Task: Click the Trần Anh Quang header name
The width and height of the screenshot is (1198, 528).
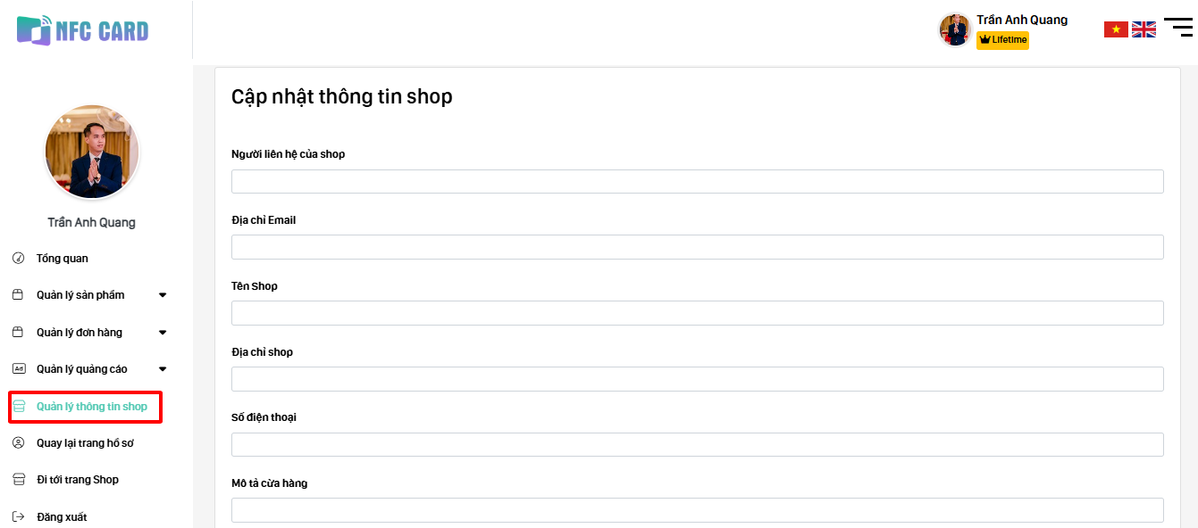Action: (1022, 20)
